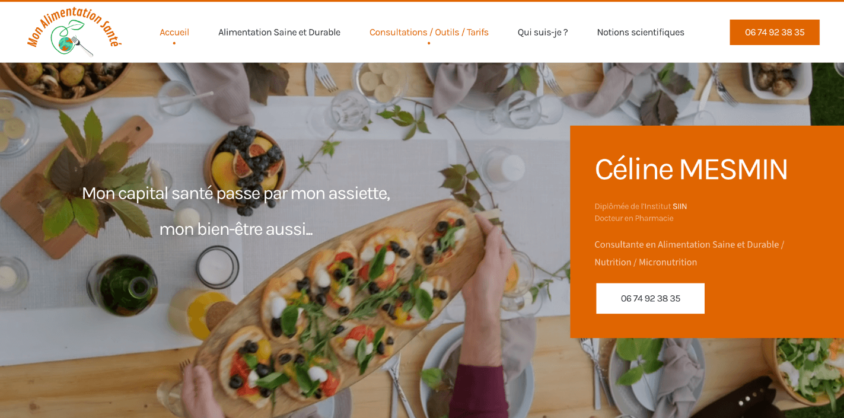Click the Nutrition / Micronutrition text line
The image size is (844, 418).
coord(646,262)
